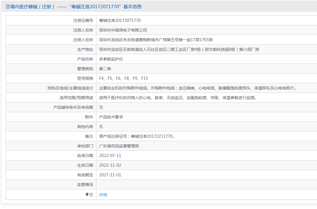Screen dimensions: 317x209
Task: Click the lightbulb icon beside 注
Action: pos(87,195)
